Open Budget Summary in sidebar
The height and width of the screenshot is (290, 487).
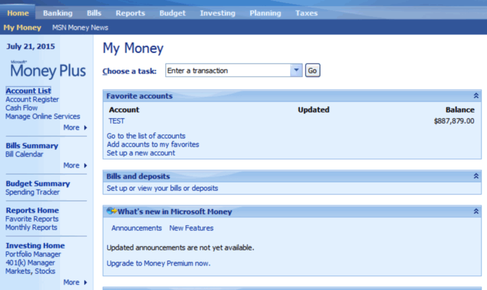coord(37,183)
